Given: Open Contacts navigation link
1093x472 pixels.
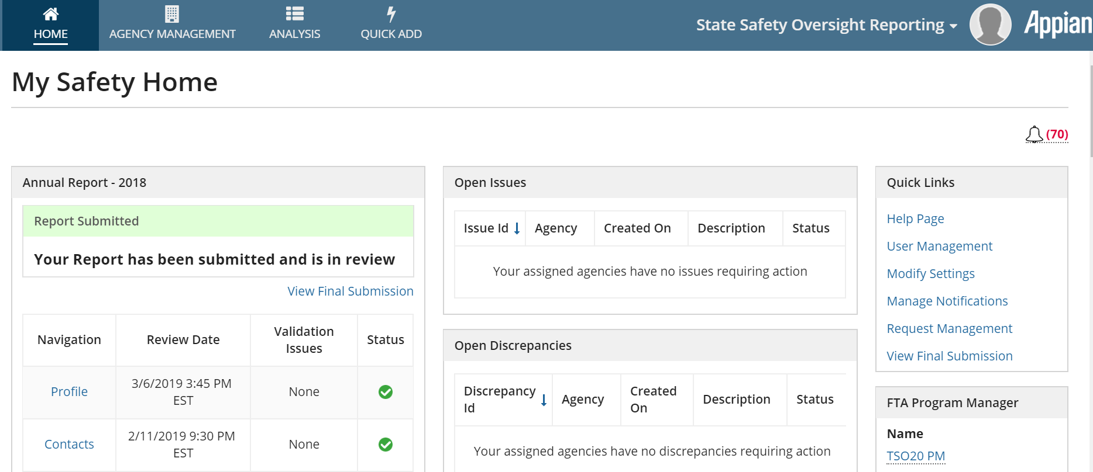Looking at the screenshot, I should pyautogui.click(x=69, y=445).
